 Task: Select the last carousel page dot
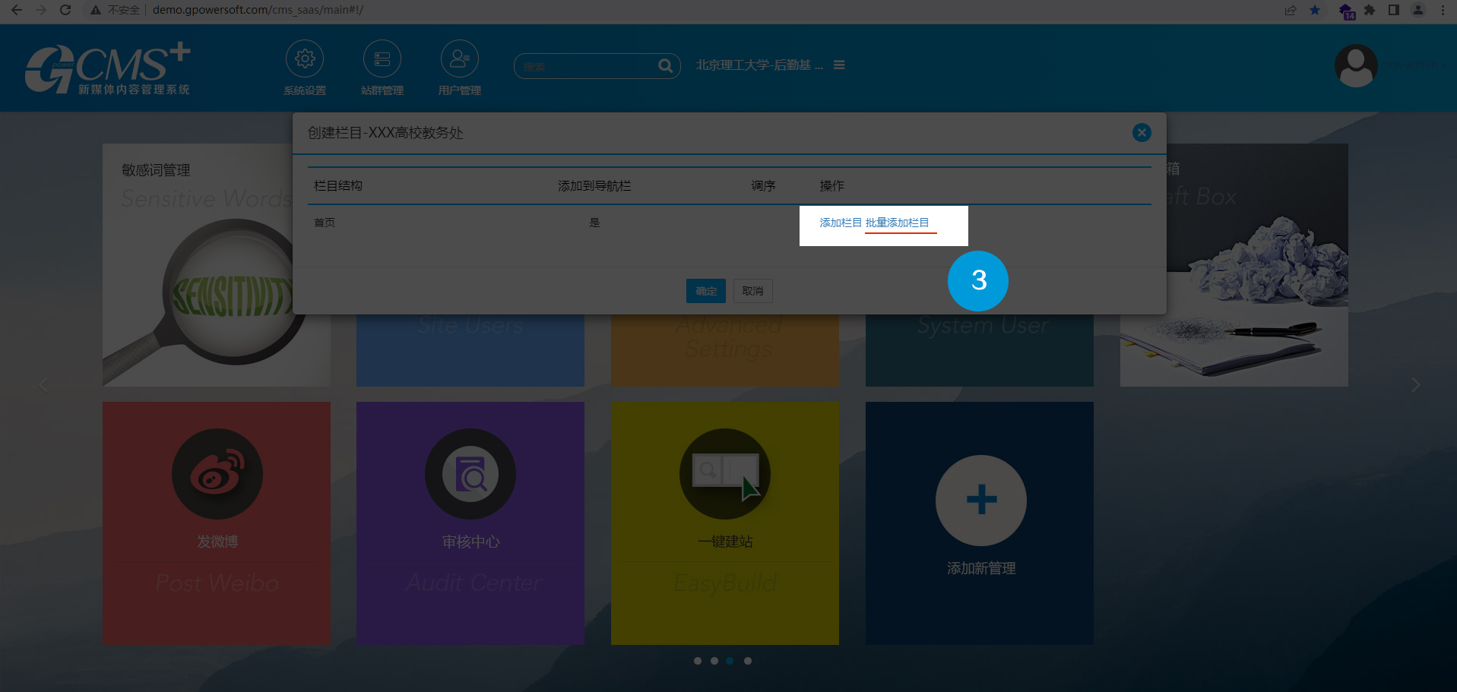[748, 661]
